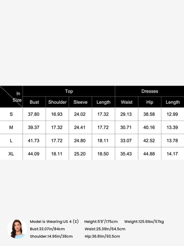Click the Shoulder column header
Image resolution: width=184 pixels, height=246 pixels.
coord(57,102)
